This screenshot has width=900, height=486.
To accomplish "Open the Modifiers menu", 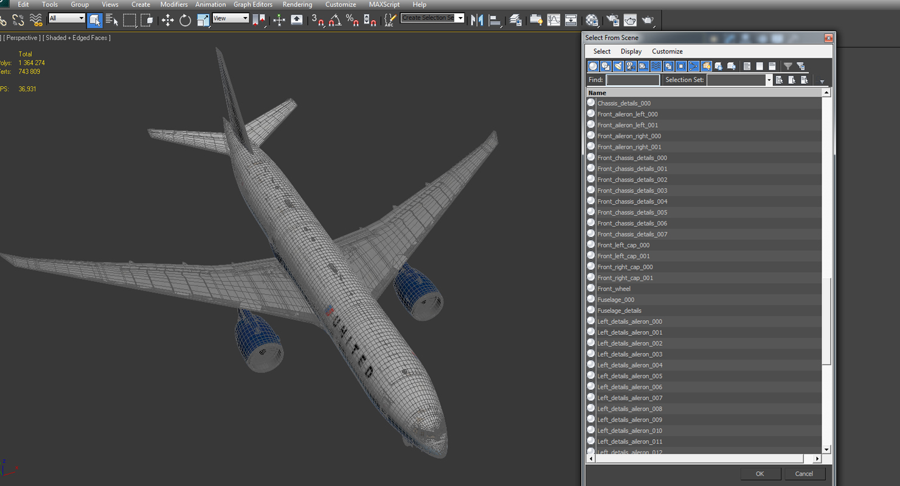I will [174, 4].
